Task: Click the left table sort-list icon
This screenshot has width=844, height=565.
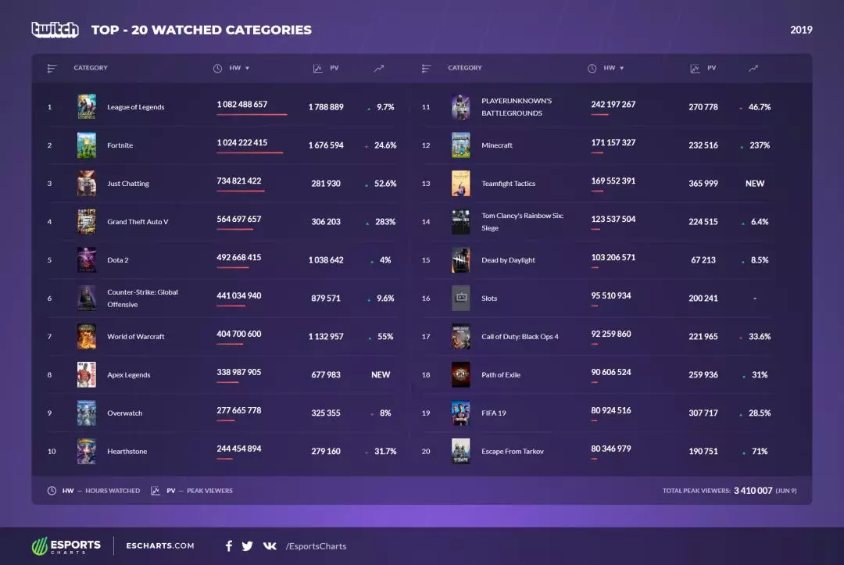Action: click(x=52, y=68)
